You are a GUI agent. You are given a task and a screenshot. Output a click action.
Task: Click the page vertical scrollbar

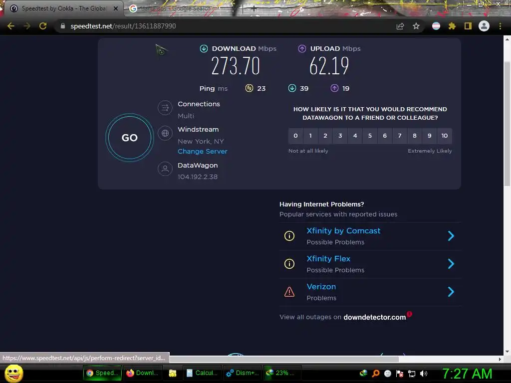coord(507,124)
